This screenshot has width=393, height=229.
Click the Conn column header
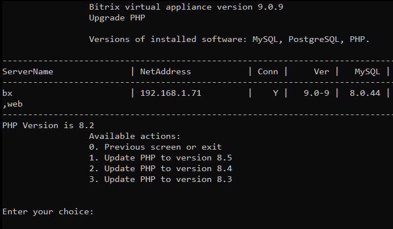[267, 71]
